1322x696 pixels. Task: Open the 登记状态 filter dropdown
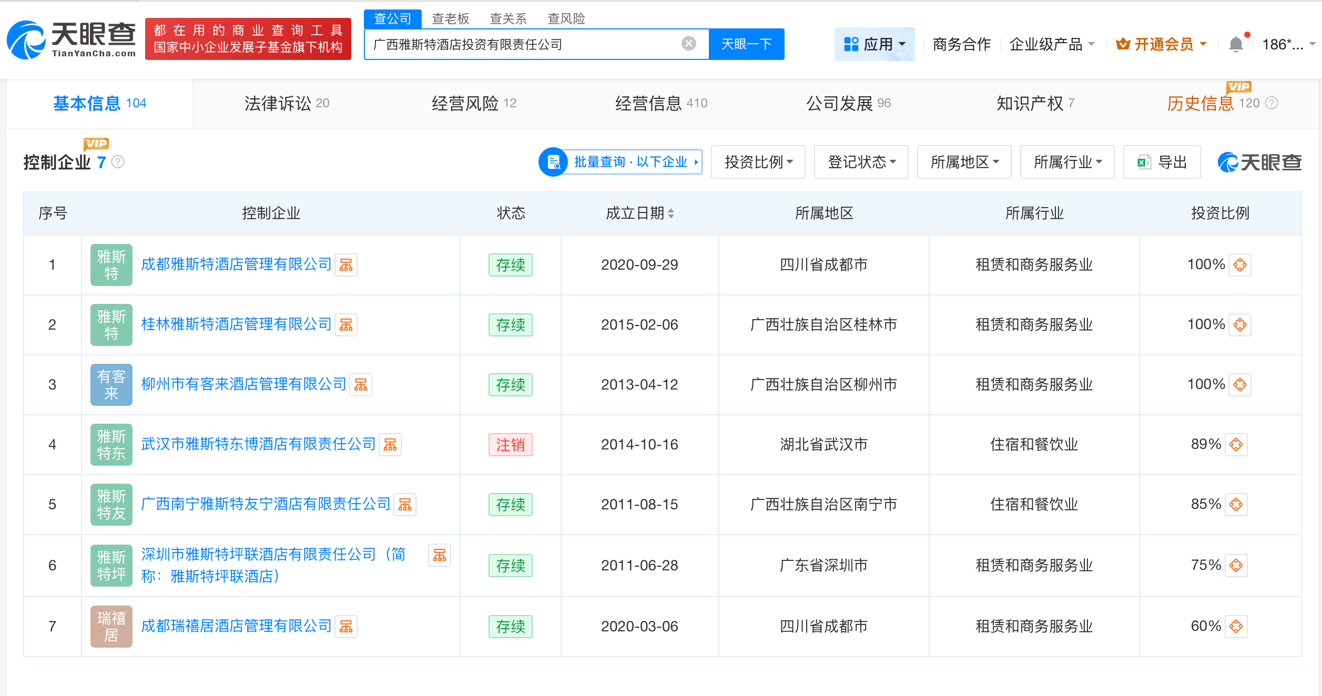(x=861, y=162)
